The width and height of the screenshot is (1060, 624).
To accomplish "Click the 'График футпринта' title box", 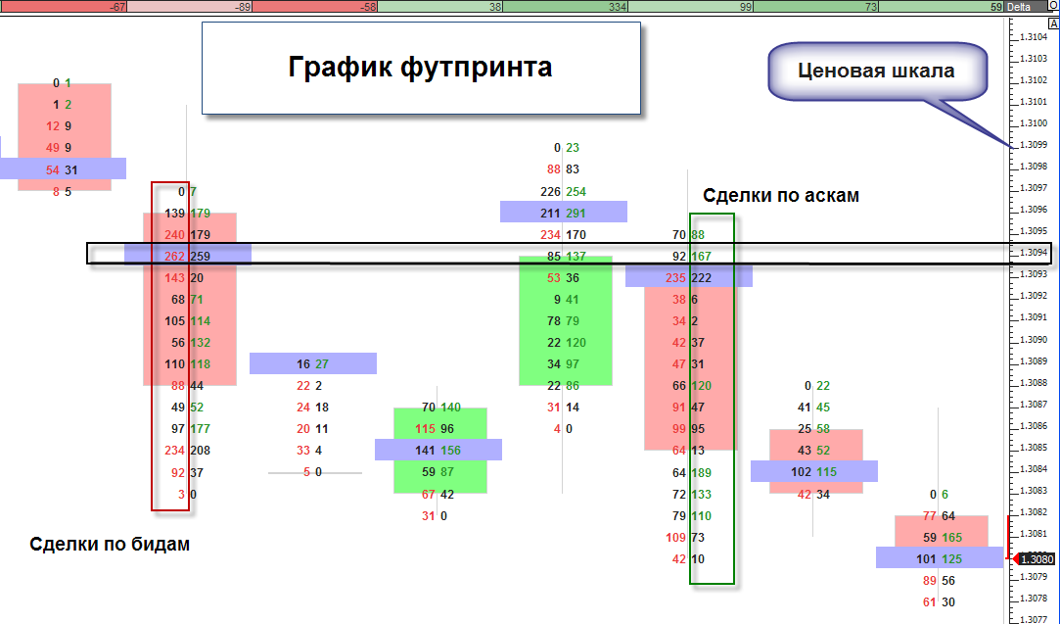I will [421, 68].
